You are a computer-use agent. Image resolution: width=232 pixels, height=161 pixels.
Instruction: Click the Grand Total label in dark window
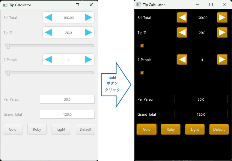147,114
